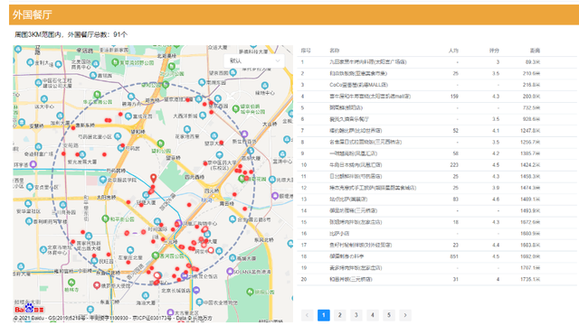Click the 绿地中心 map icon
This screenshot has width=579, height=325.
point(264,86)
